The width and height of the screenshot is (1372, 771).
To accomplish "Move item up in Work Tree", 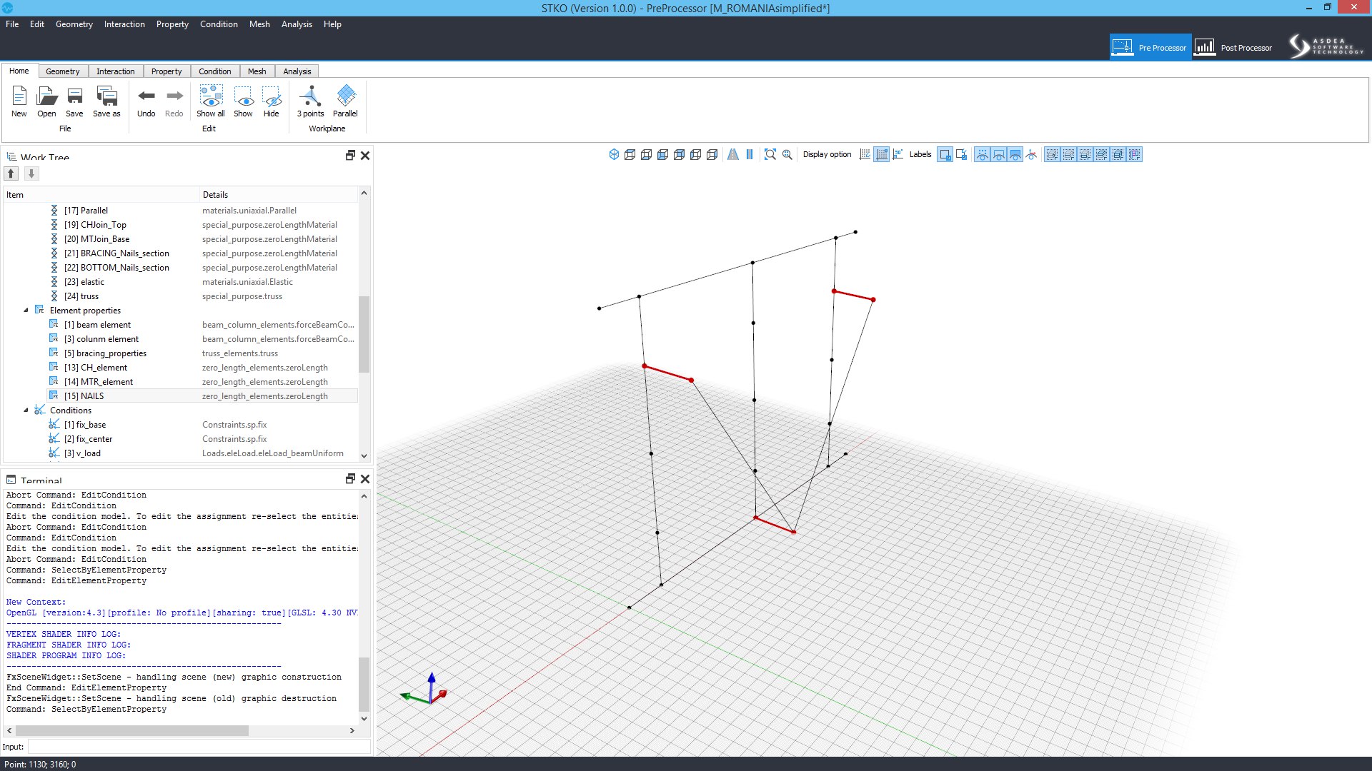I will tap(11, 173).
